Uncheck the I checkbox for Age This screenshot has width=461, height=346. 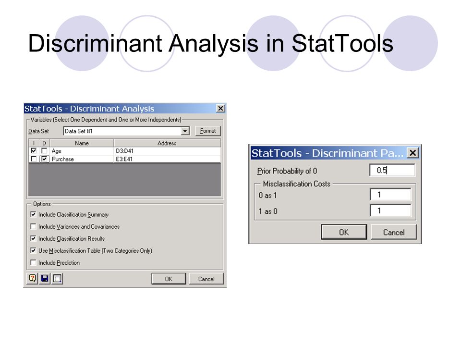click(x=34, y=150)
